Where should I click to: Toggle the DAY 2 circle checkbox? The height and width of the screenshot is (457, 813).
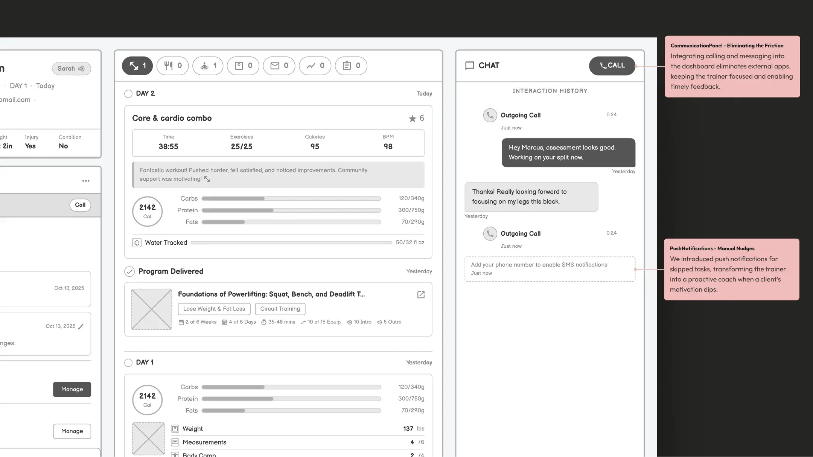[x=128, y=94]
